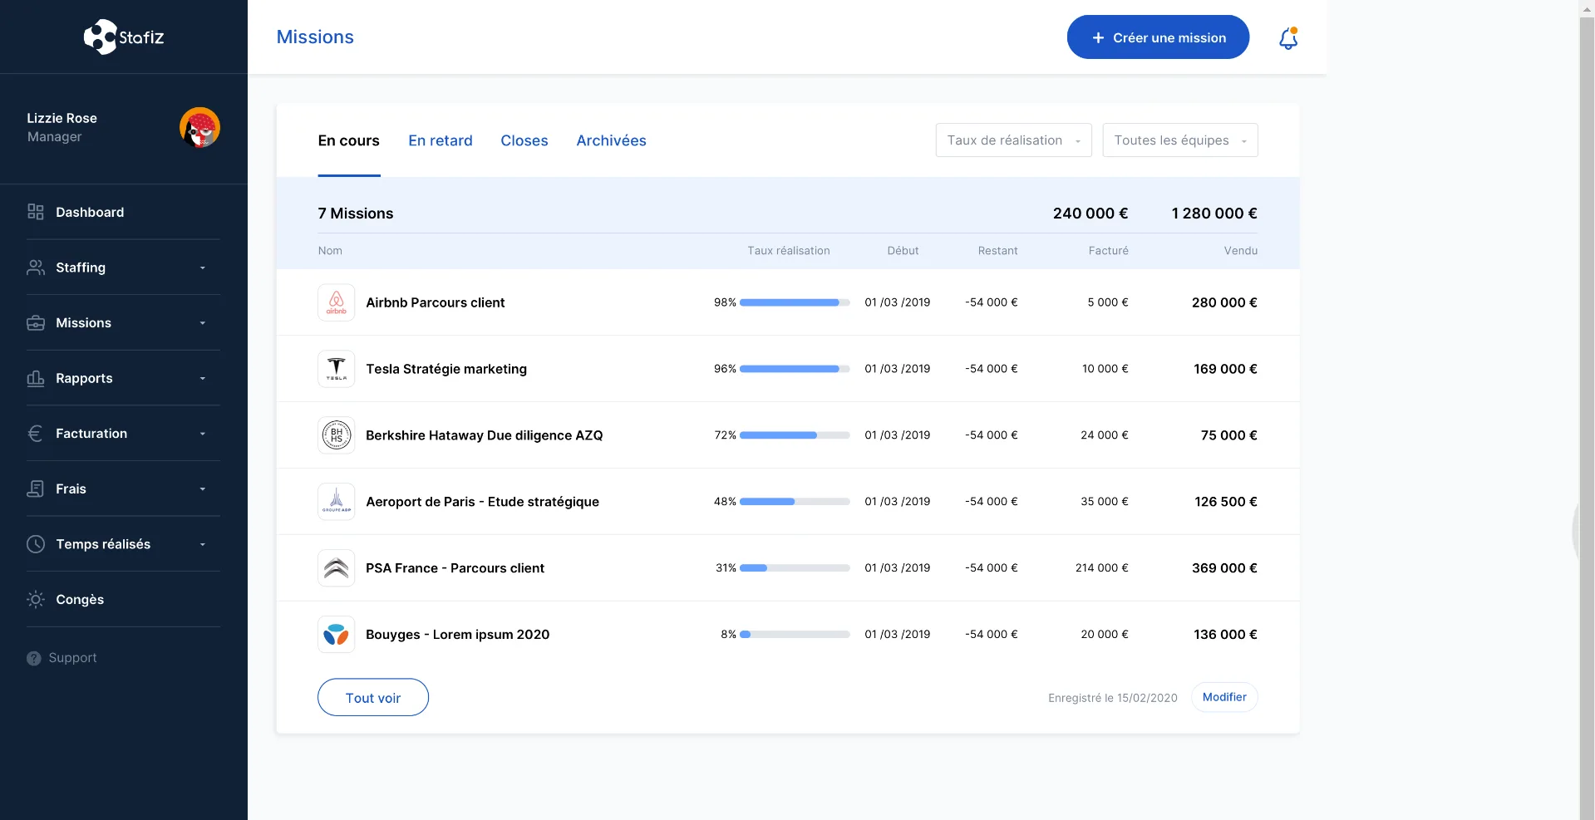This screenshot has height=820, width=1595.
Task: Click the Restant column header
Action: point(997,251)
